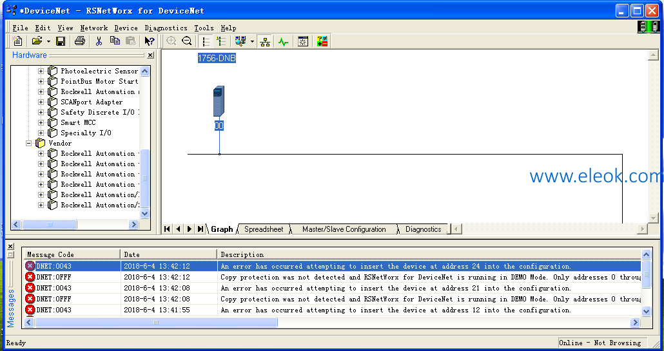Open the Diagnostics menu
This screenshot has height=351, width=664.
point(166,28)
